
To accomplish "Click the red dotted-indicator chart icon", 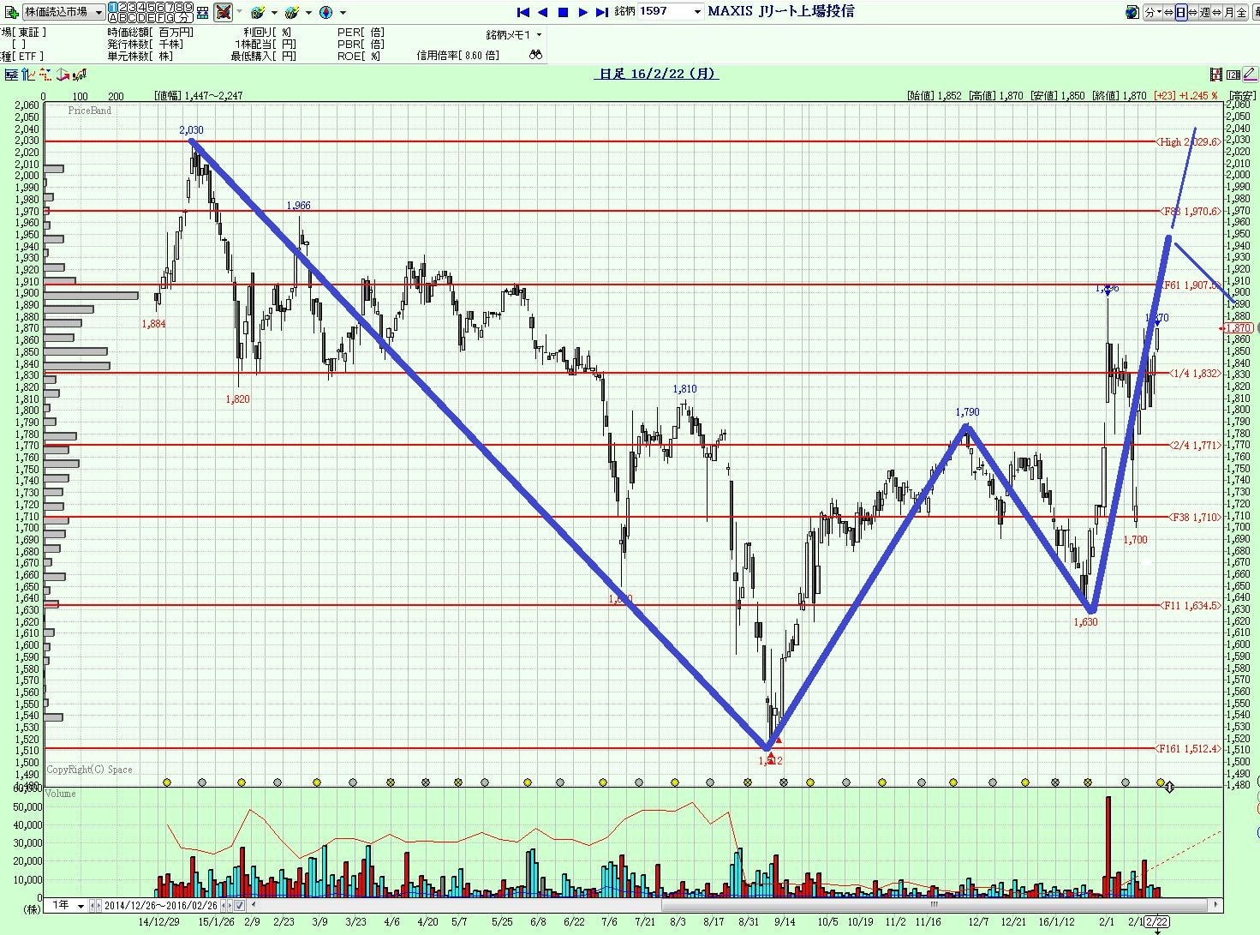I will click(x=45, y=75).
